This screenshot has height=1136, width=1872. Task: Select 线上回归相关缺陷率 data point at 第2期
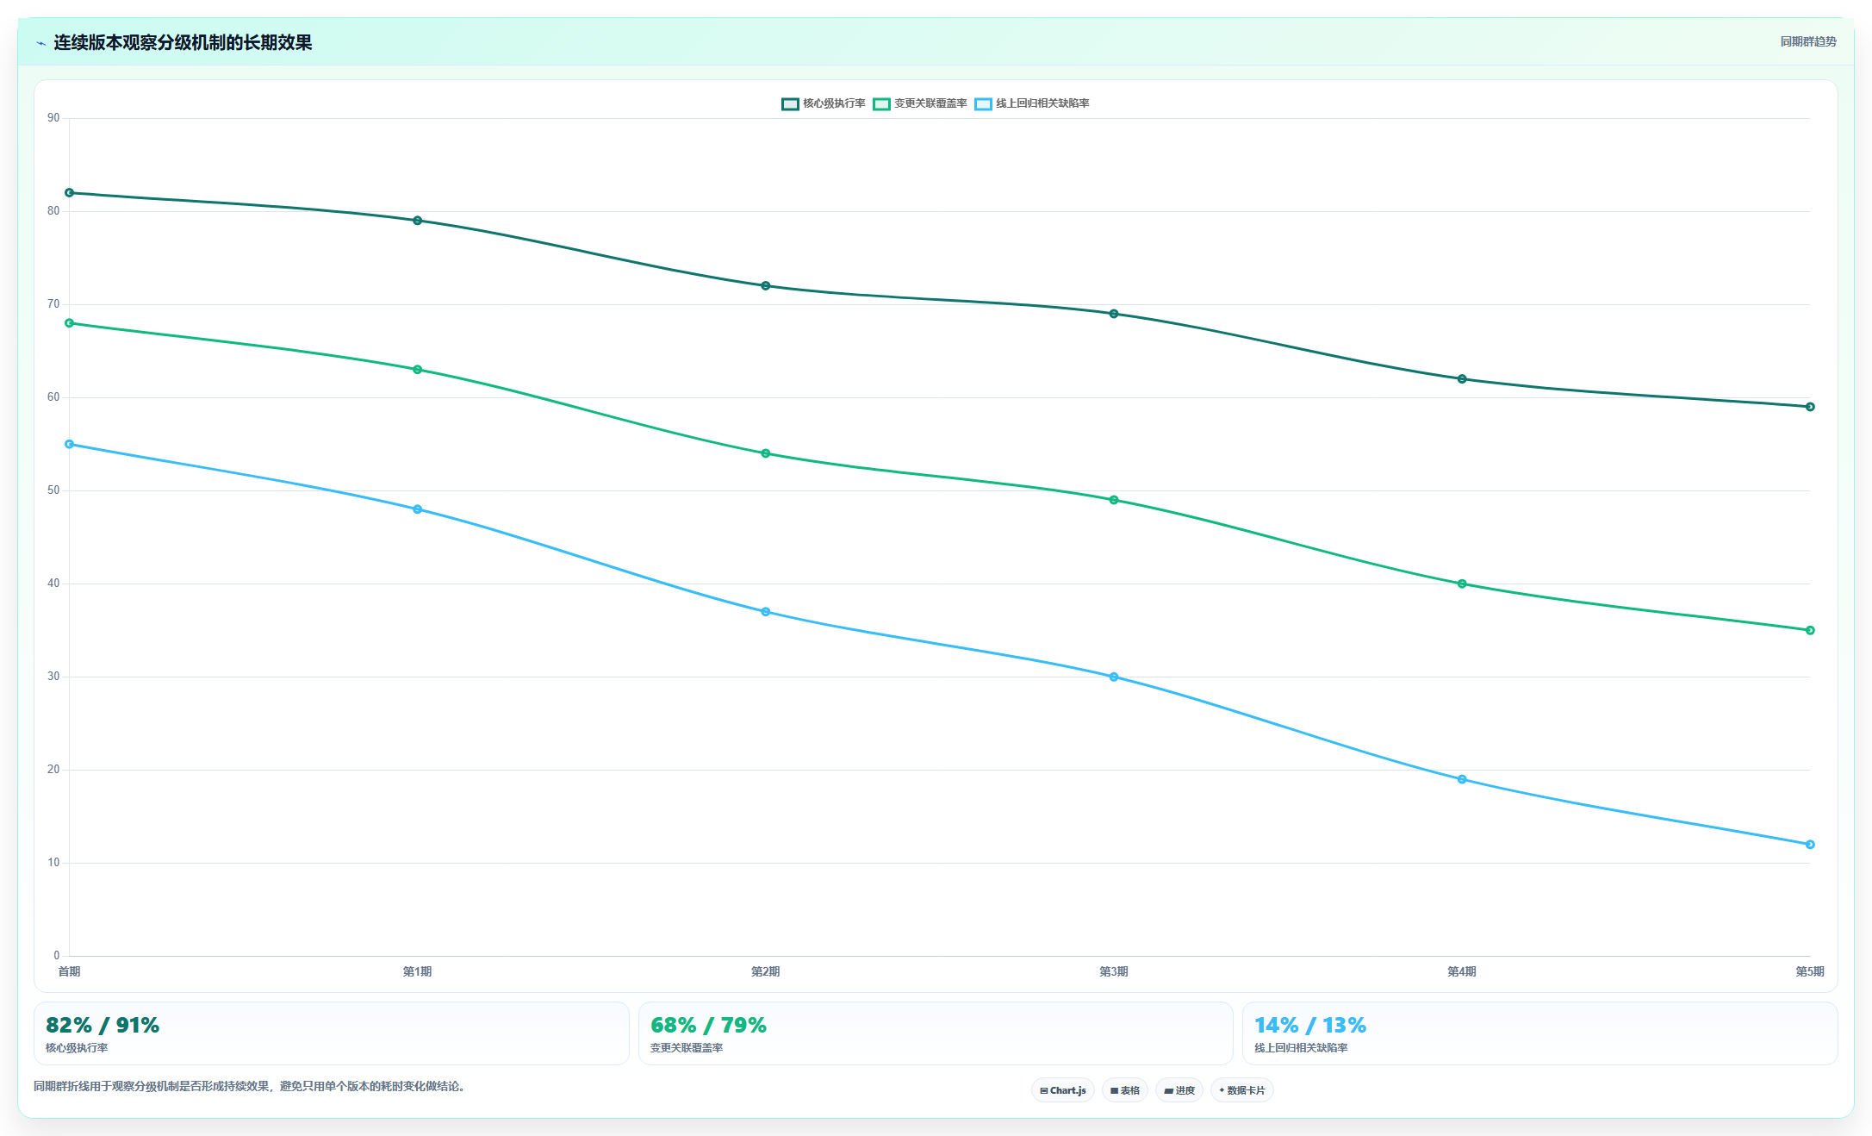coord(766,612)
